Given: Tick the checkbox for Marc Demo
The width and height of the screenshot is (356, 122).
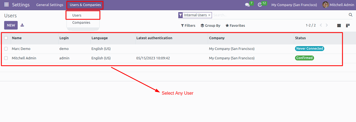Looking at the screenshot, I should coord(6,49).
